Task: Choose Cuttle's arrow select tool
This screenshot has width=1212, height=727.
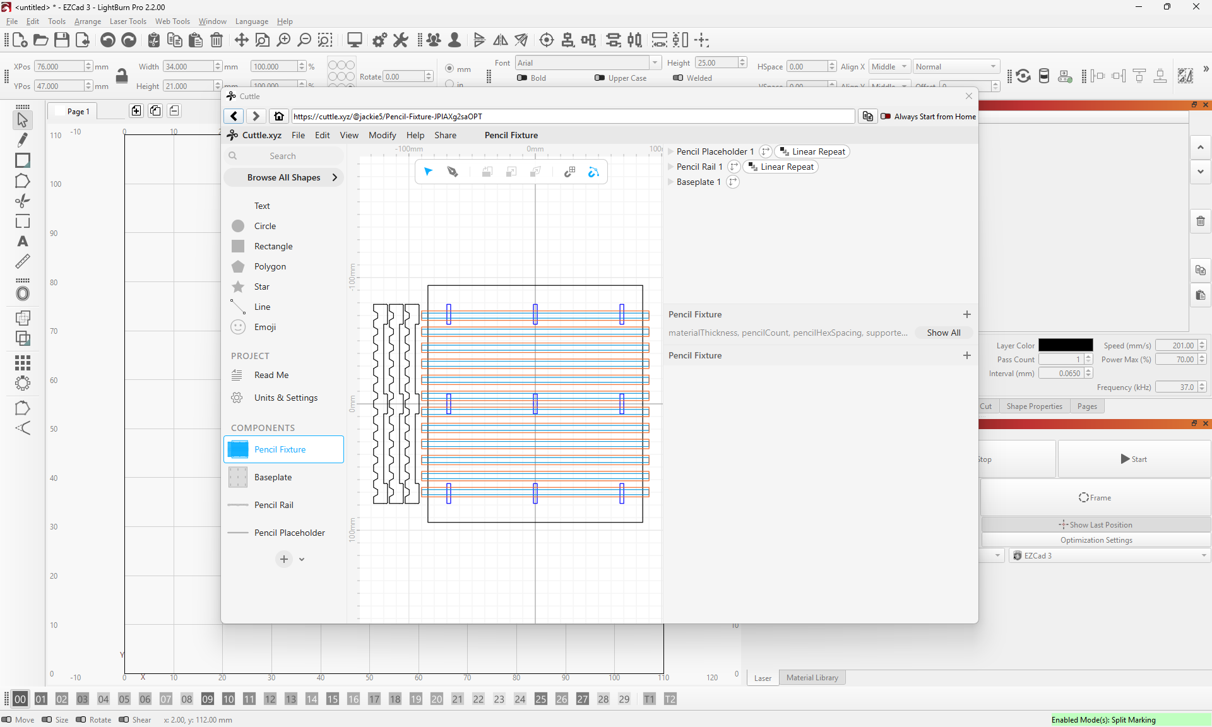Action: pyautogui.click(x=428, y=172)
